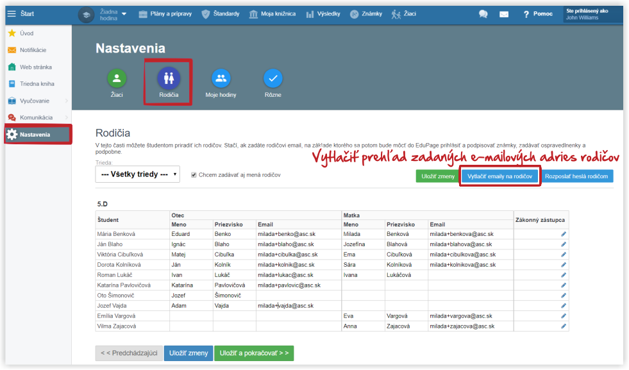Image resolution: width=629 pixels, height=370 pixels.
Task: Click Uložiť a pokračovať button
Action: [254, 353]
